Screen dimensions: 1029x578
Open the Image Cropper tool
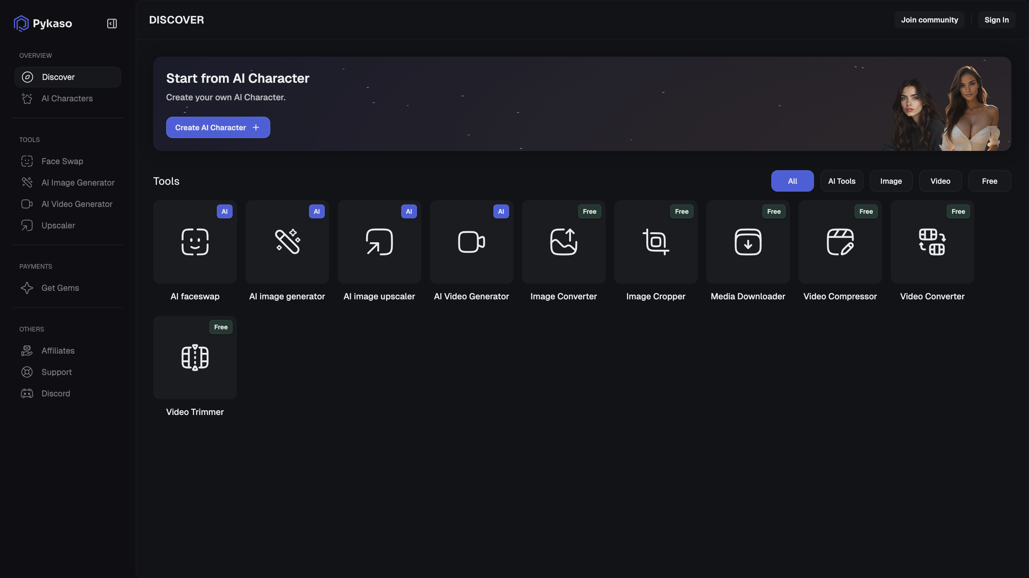(x=656, y=242)
